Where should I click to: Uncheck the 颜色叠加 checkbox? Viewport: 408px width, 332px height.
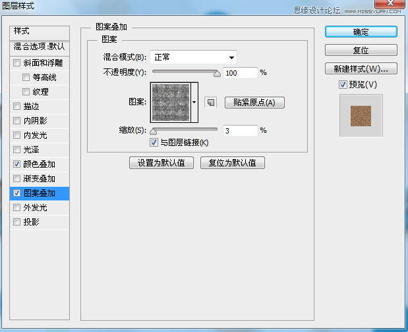(x=17, y=164)
